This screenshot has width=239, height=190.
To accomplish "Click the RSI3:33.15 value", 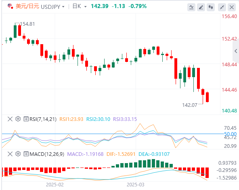I will click(x=125, y=119).
